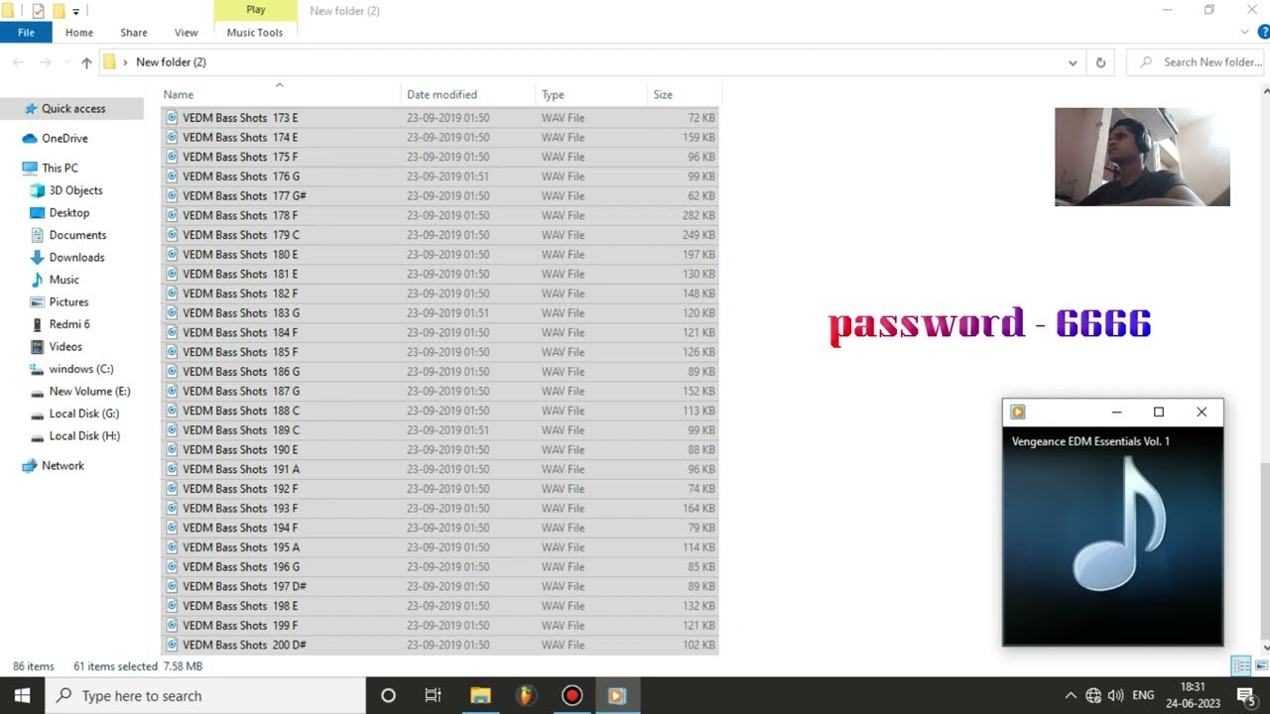This screenshot has width=1270, height=714.
Task: Select file VEDM Bass Shots 185 F
Action: tap(440, 352)
